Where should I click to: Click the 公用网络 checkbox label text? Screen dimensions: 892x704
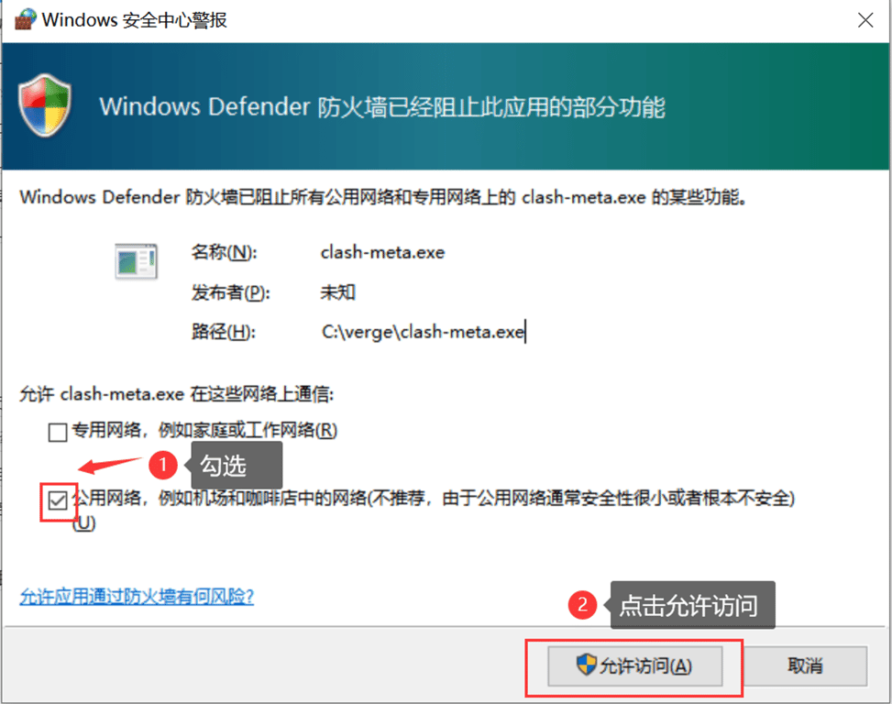tap(431, 499)
